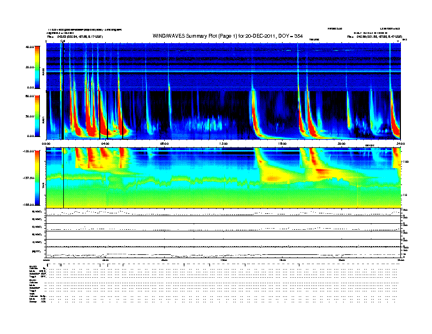Viewport: 432px width, 334px height.
Task: Click 08:00 time label under RAD1 spectrogram
Action: [164, 144]
